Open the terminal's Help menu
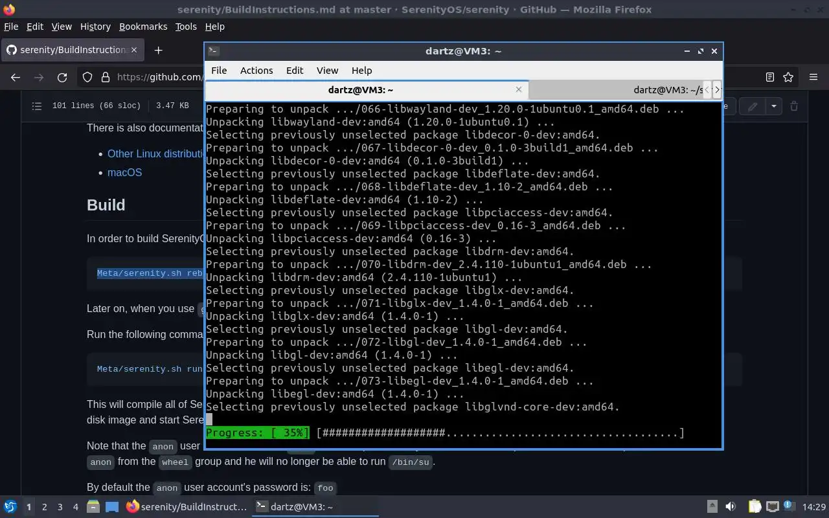 (x=361, y=70)
